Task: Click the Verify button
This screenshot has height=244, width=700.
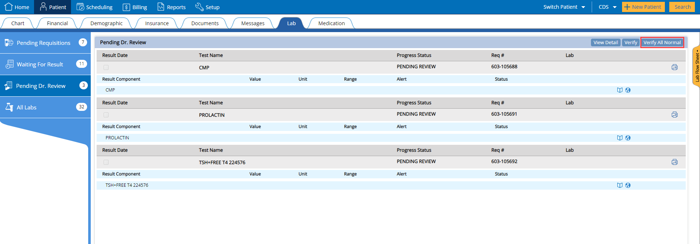Action: 631,42
